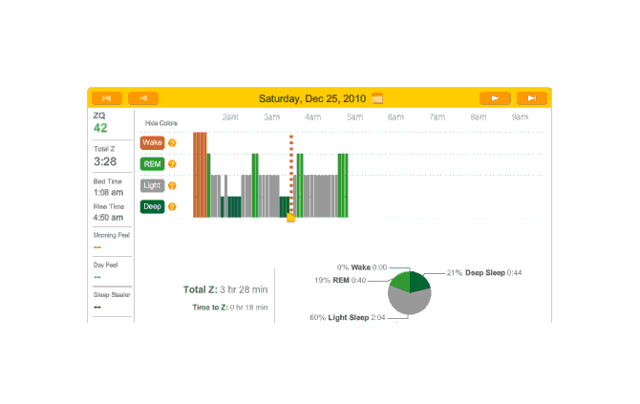This screenshot has width=640, height=404.
Task: Select the orange marker on the sleep graph
Action: pyautogui.click(x=290, y=218)
